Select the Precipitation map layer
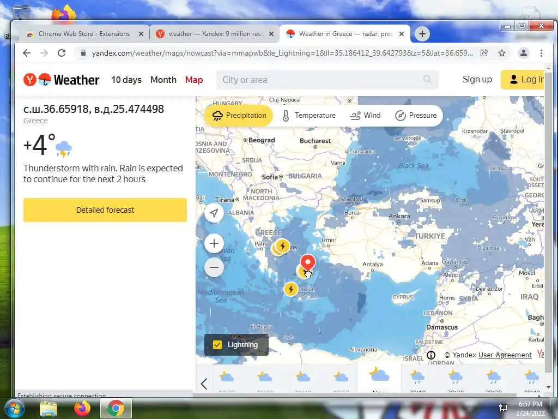558x419 pixels. coord(239,116)
